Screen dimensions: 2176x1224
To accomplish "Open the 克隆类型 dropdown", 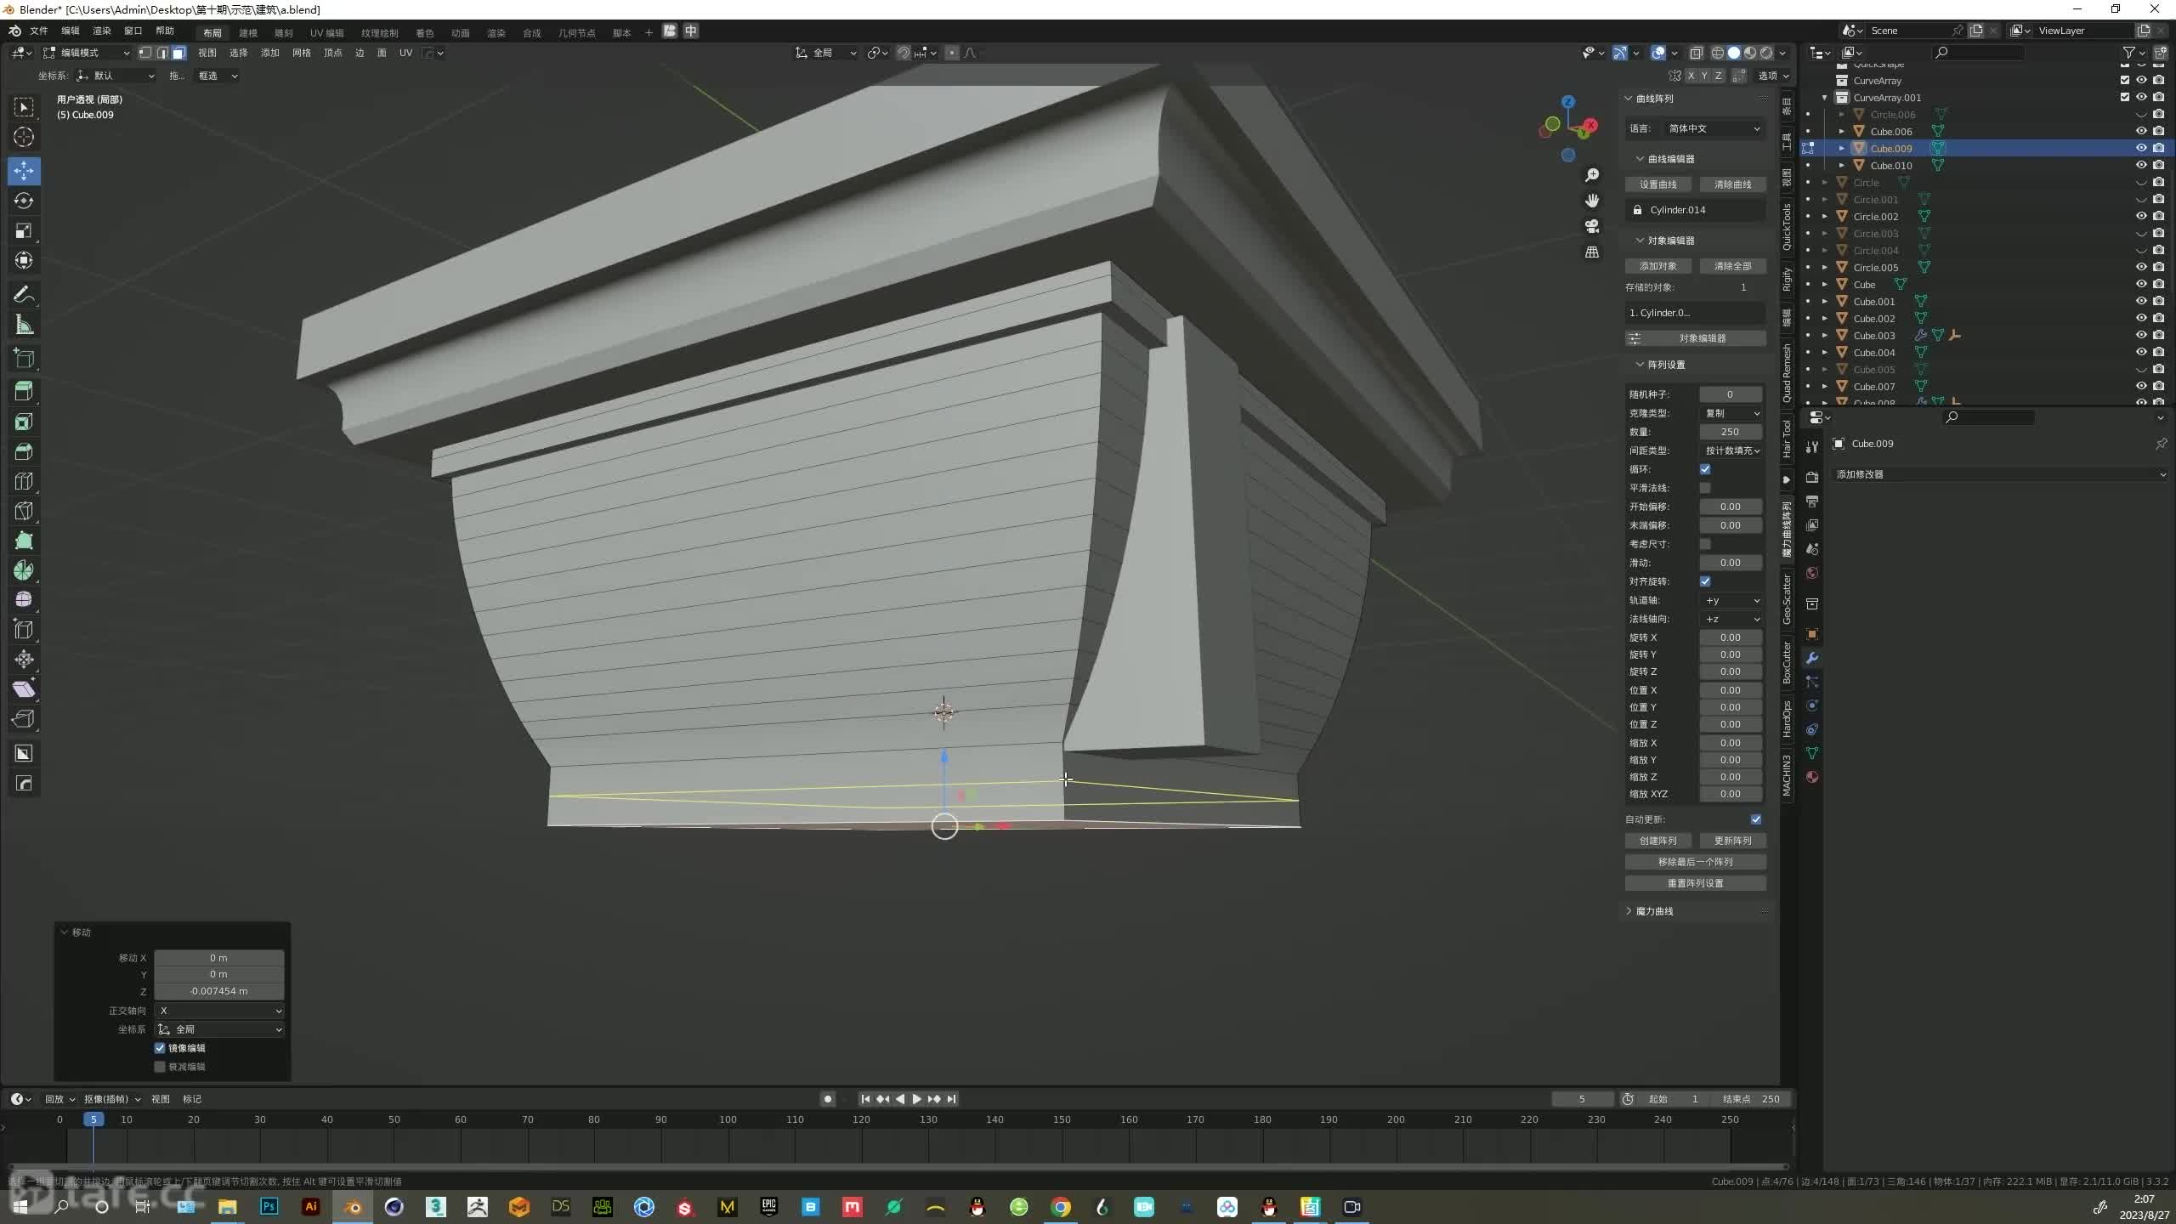I will (x=1731, y=413).
